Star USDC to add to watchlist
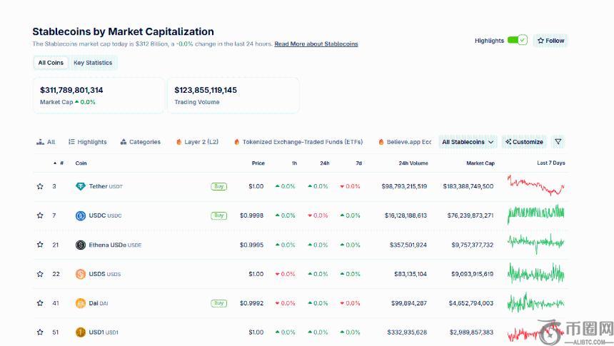The width and height of the screenshot is (614, 346). [x=40, y=215]
